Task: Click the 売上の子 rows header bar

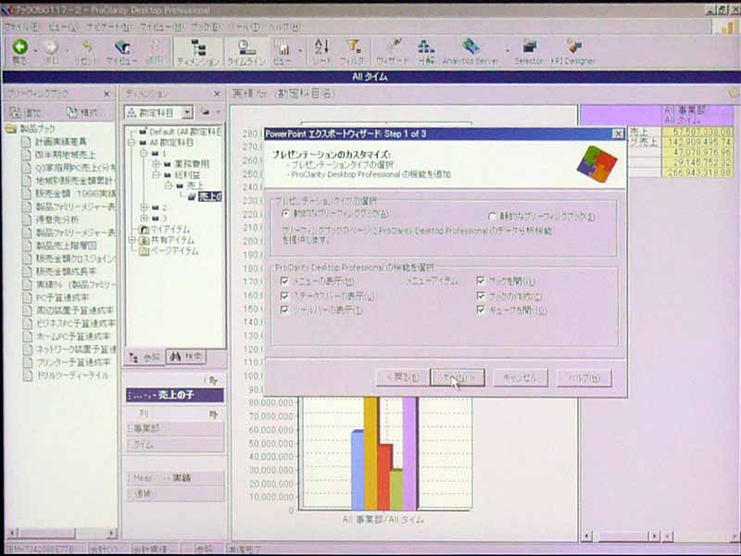Action: [175, 396]
